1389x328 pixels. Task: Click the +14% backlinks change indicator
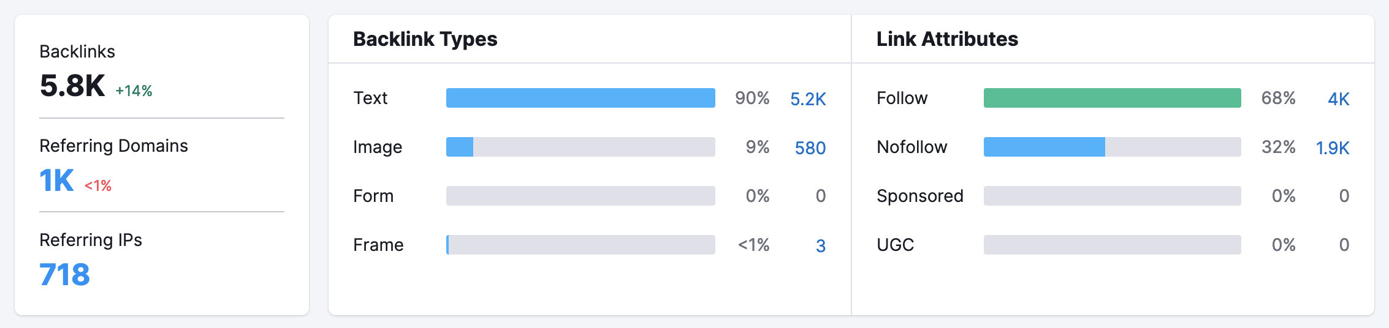click(x=134, y=91)
